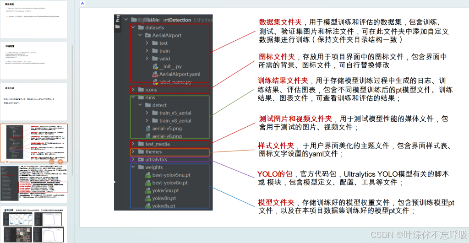Open the vertical Project tool window tab

pos(118,18)
